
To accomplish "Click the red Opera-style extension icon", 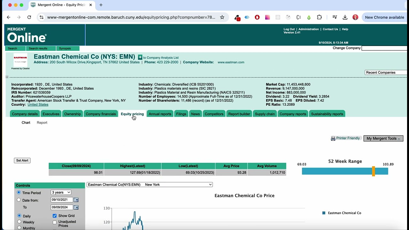I will tap(257, 17).
